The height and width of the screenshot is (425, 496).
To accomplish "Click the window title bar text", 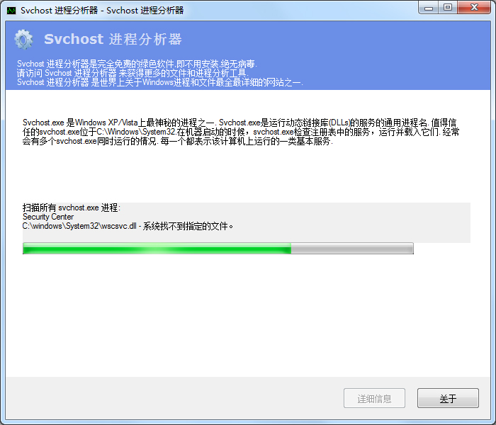I will (x=102, y=11).
